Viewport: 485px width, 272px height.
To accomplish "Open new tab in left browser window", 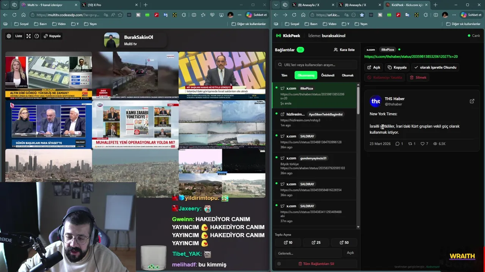I will (145, 5).
